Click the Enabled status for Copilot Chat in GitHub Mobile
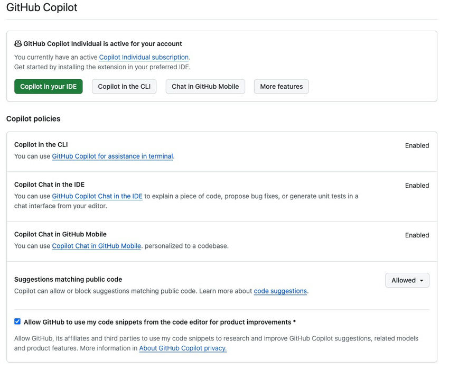 (x=417, y=235)
